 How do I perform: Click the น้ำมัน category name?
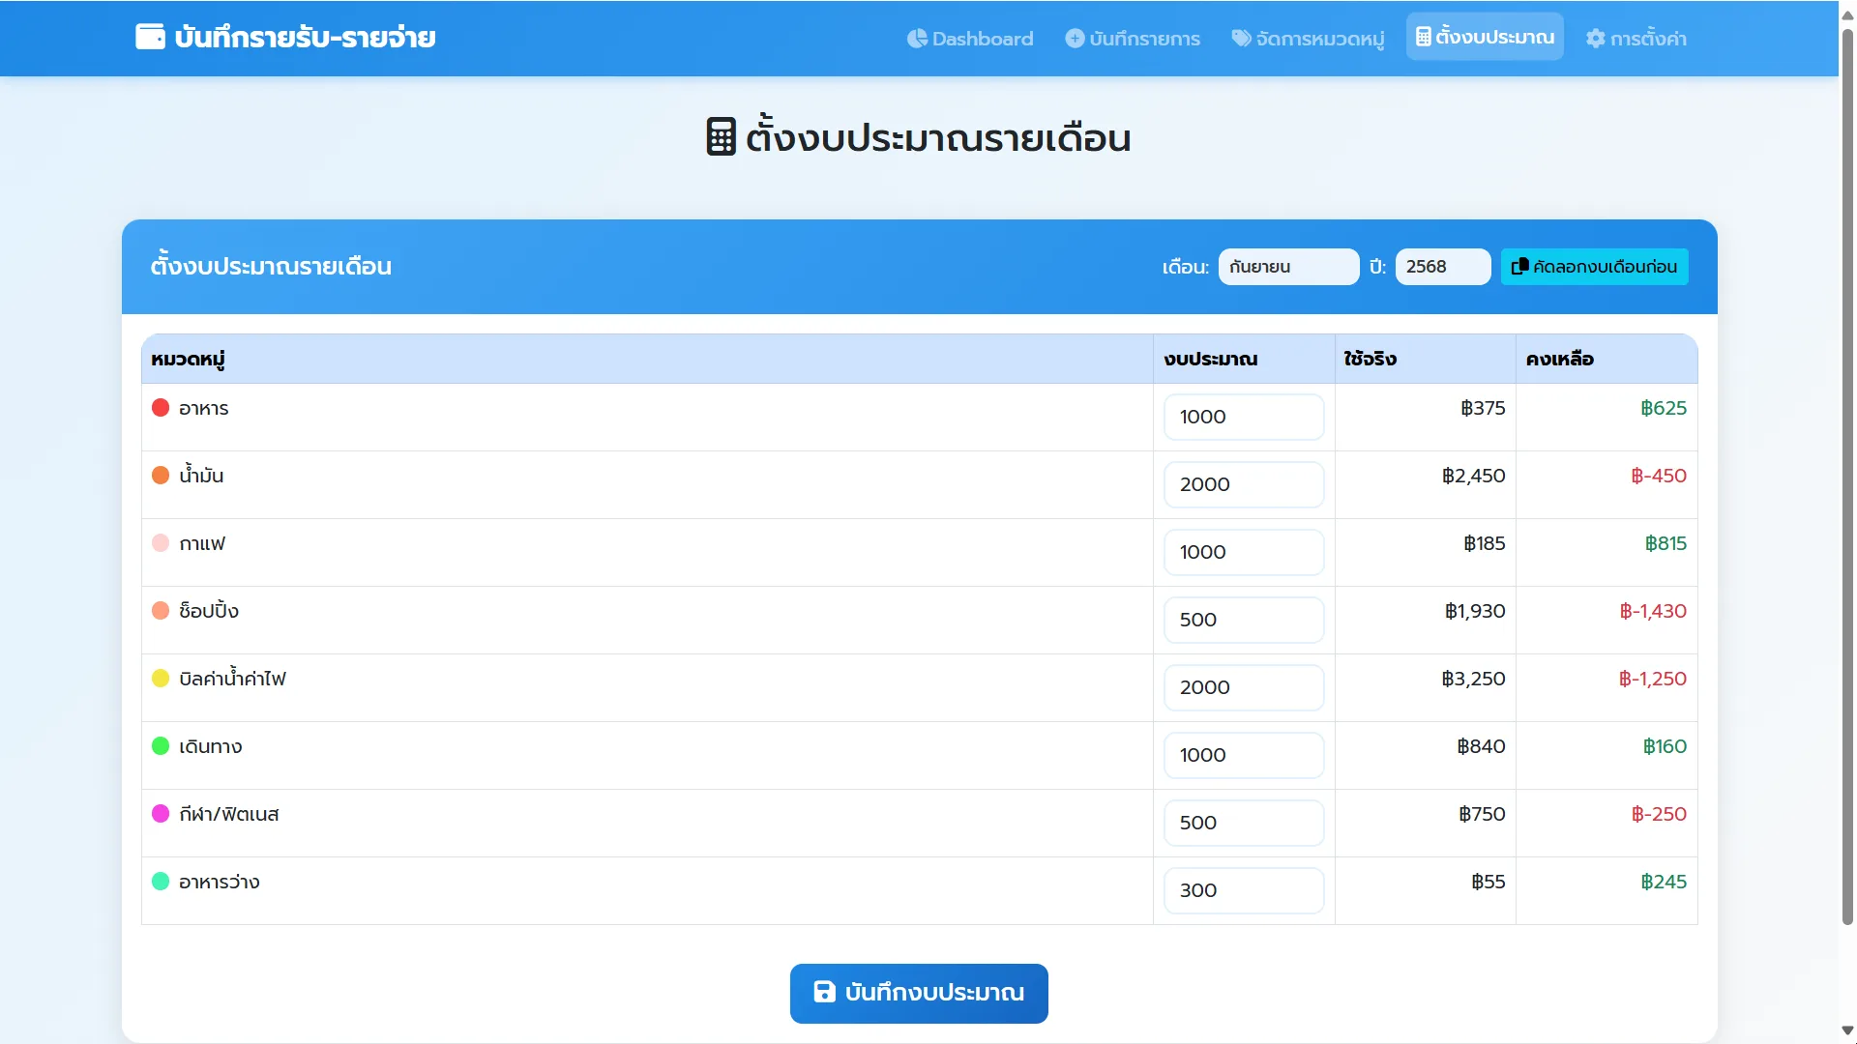(201, 475)
